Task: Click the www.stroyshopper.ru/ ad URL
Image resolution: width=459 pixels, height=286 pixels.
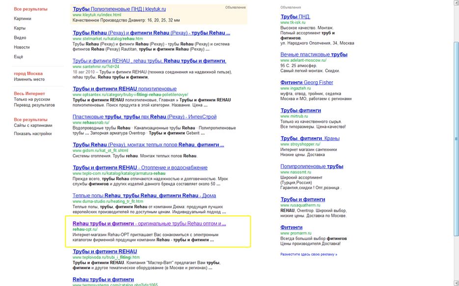Action: [300, 144]
